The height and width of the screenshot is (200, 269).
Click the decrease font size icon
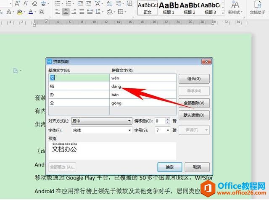26,3
